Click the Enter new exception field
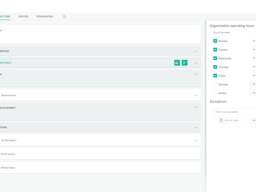Screen dimensions: 256x192 tap(235, 112)
